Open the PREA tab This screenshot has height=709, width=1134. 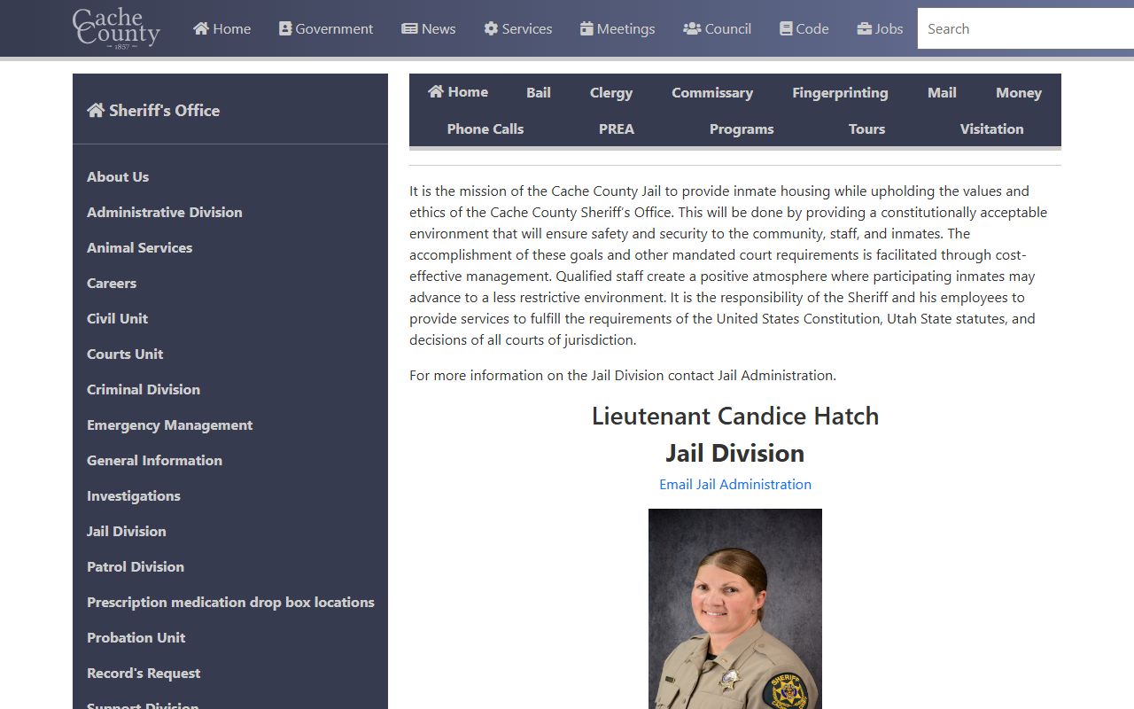[617, 129]
